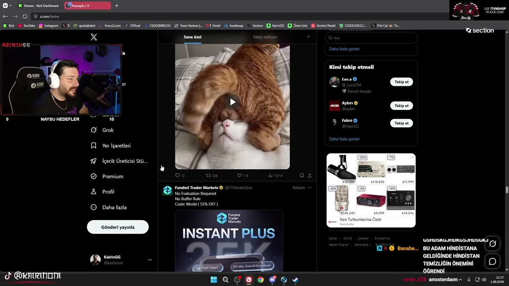The image size is (509, 286).
Task: Open the Instagram bookmark
Action: pyautogui.click(x=49, y=25)
